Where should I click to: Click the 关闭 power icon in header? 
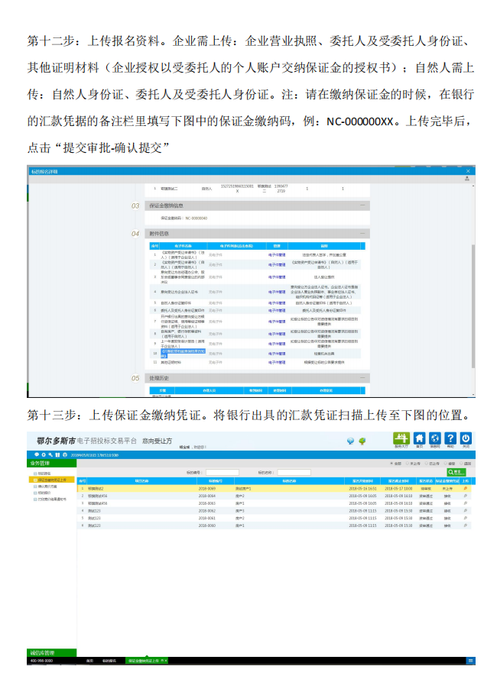466,440
